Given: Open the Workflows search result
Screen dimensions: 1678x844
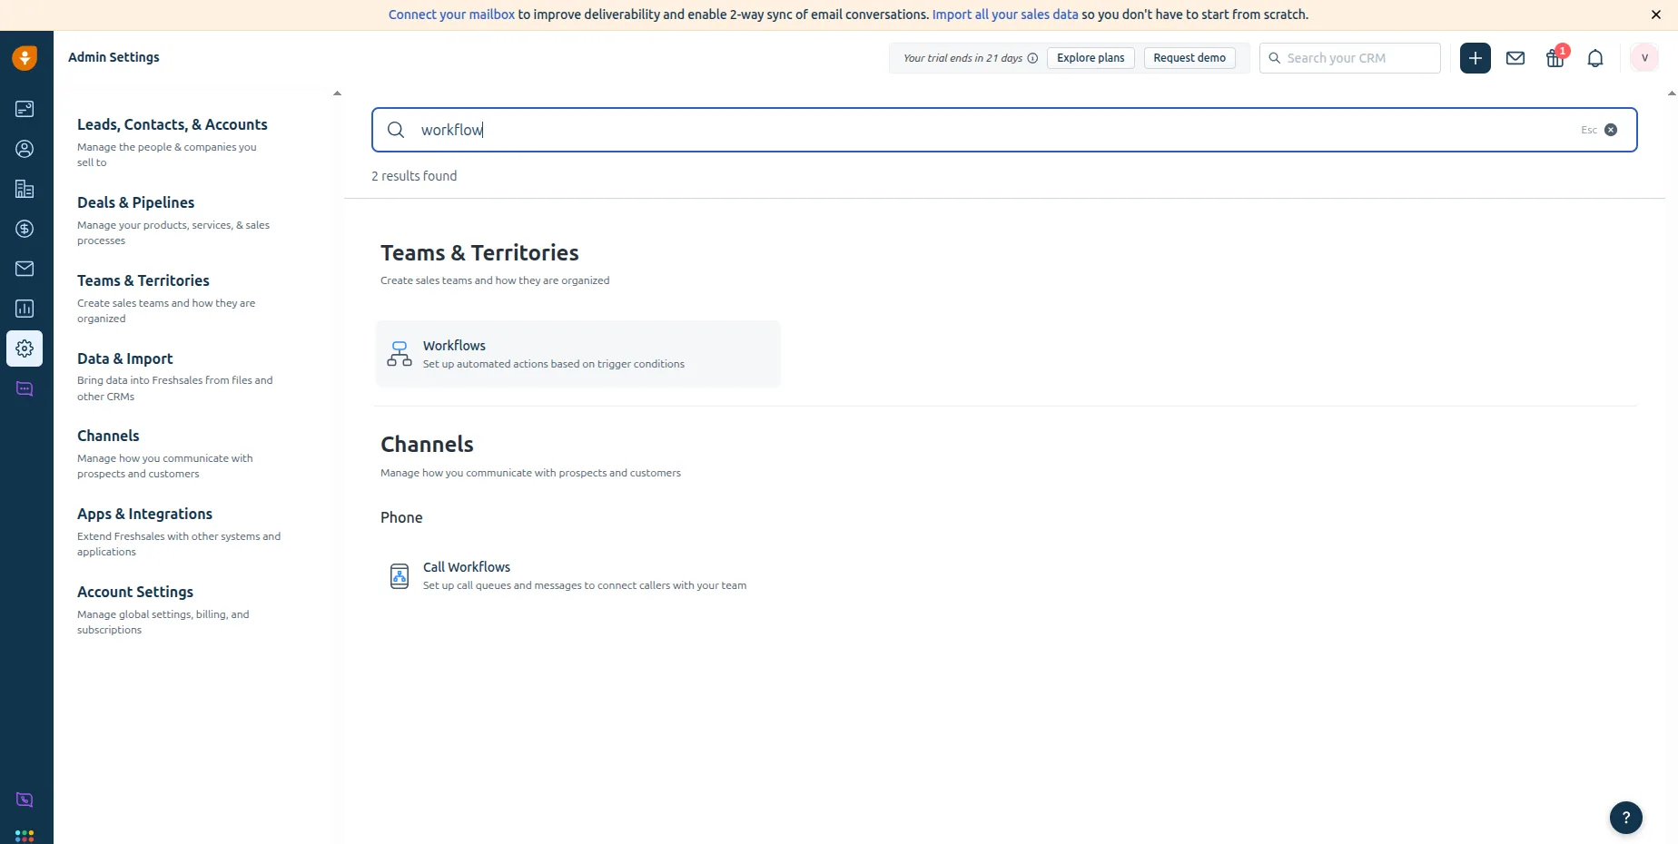Looking at the screenshot, I should [578, 354].
